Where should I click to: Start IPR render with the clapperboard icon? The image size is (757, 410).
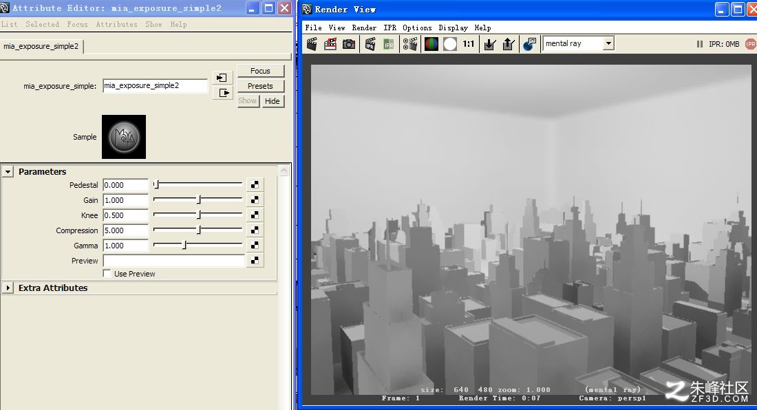[370, 44]
